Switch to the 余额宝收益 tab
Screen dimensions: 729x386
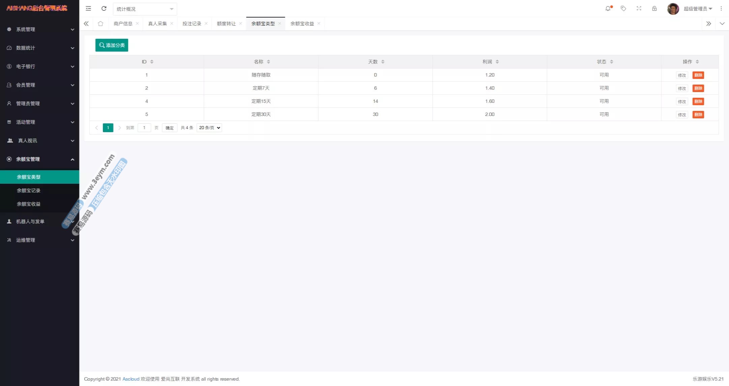(x=302, y=24)
